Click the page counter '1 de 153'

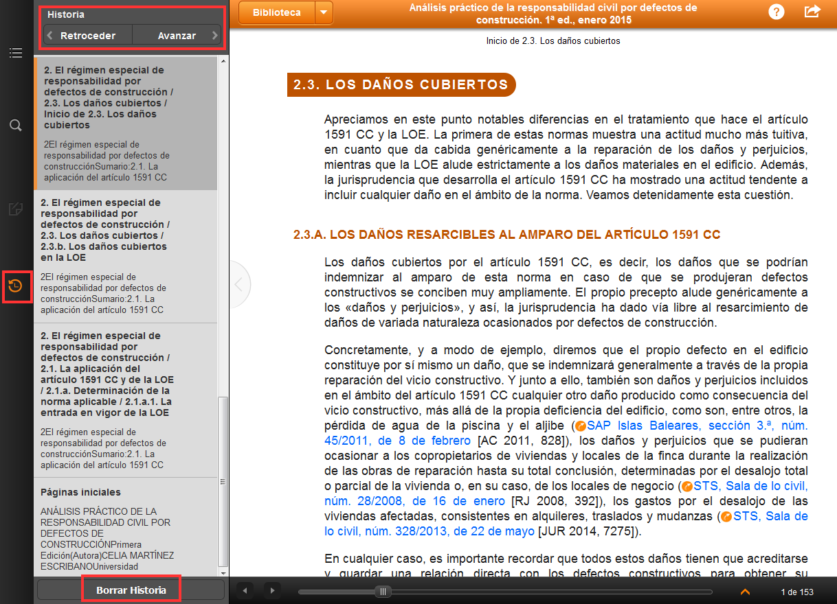point(797,592)
